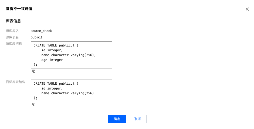
Task: Copy the target table structure (目标库表结构)
Action: (34, 105)
